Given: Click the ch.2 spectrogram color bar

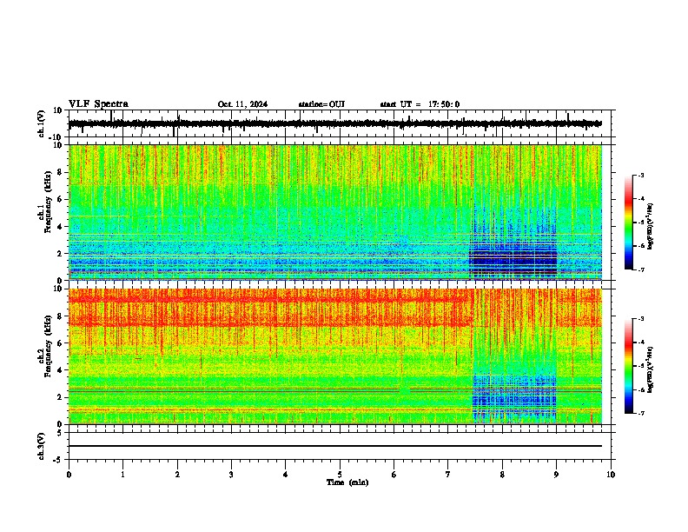Looking at the screenshot, I should tap(628, 366).
